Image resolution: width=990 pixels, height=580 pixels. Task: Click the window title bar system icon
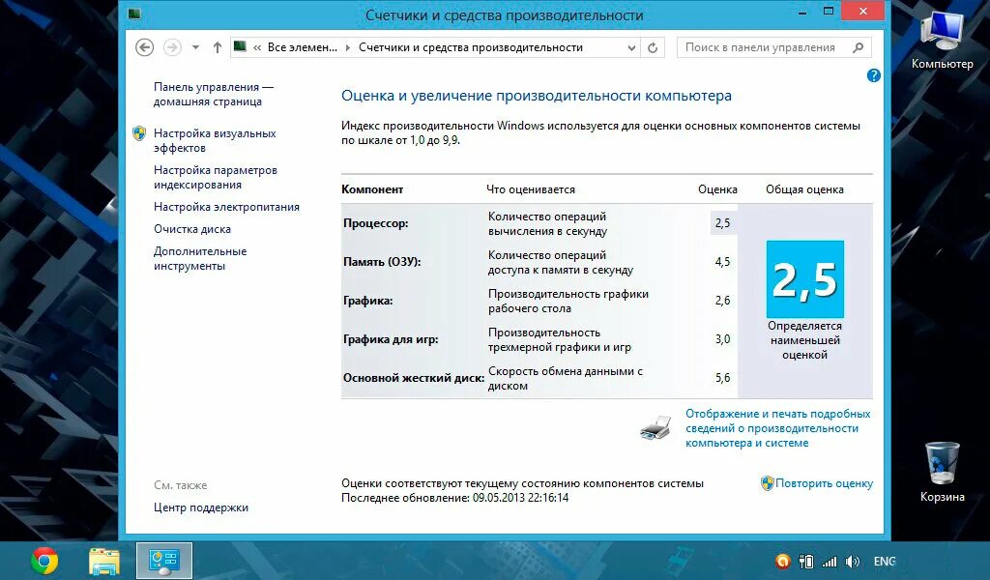[134, 13]
